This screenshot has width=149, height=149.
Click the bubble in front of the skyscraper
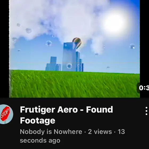pos(69,66)
